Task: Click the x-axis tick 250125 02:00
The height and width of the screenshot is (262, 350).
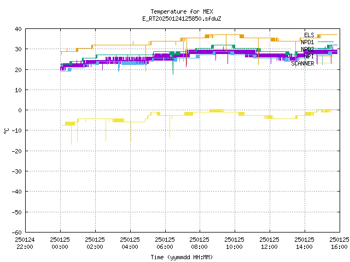Action: [x=95, y=243]
